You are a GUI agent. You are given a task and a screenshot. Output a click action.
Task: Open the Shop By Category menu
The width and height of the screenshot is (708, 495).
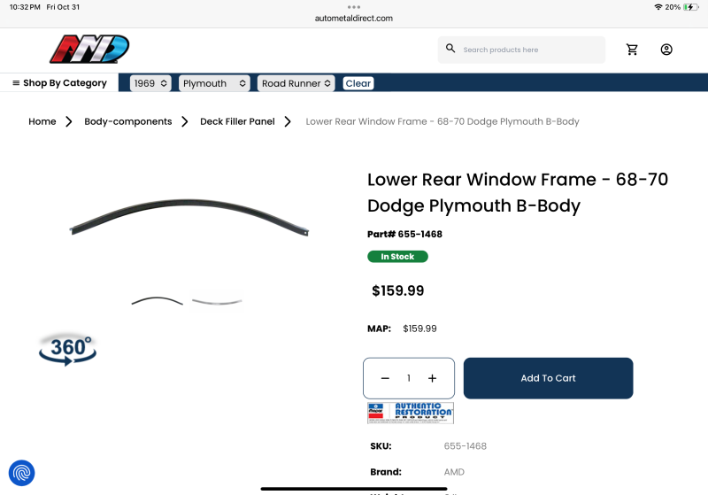[59, 82]
